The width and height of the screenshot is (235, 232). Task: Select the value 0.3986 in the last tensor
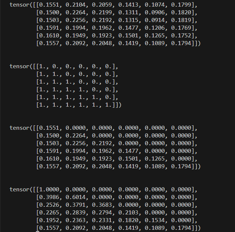pyautogui.click(x=48, y=197)
